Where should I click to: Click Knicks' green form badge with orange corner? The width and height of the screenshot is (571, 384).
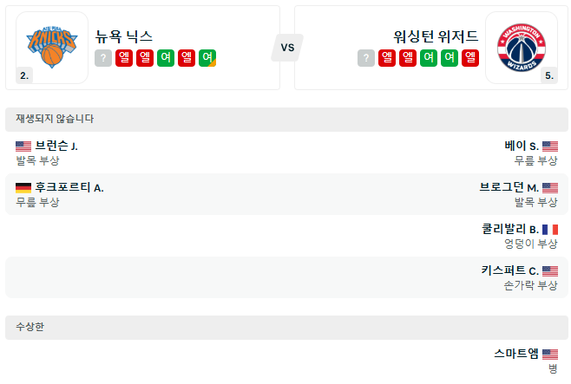(x=207, y=58)
